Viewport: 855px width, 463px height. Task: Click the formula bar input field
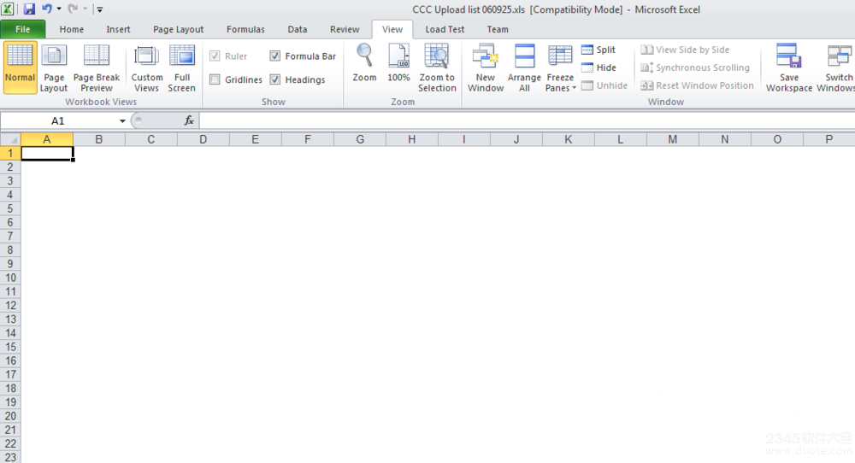[x=527, y=120]
